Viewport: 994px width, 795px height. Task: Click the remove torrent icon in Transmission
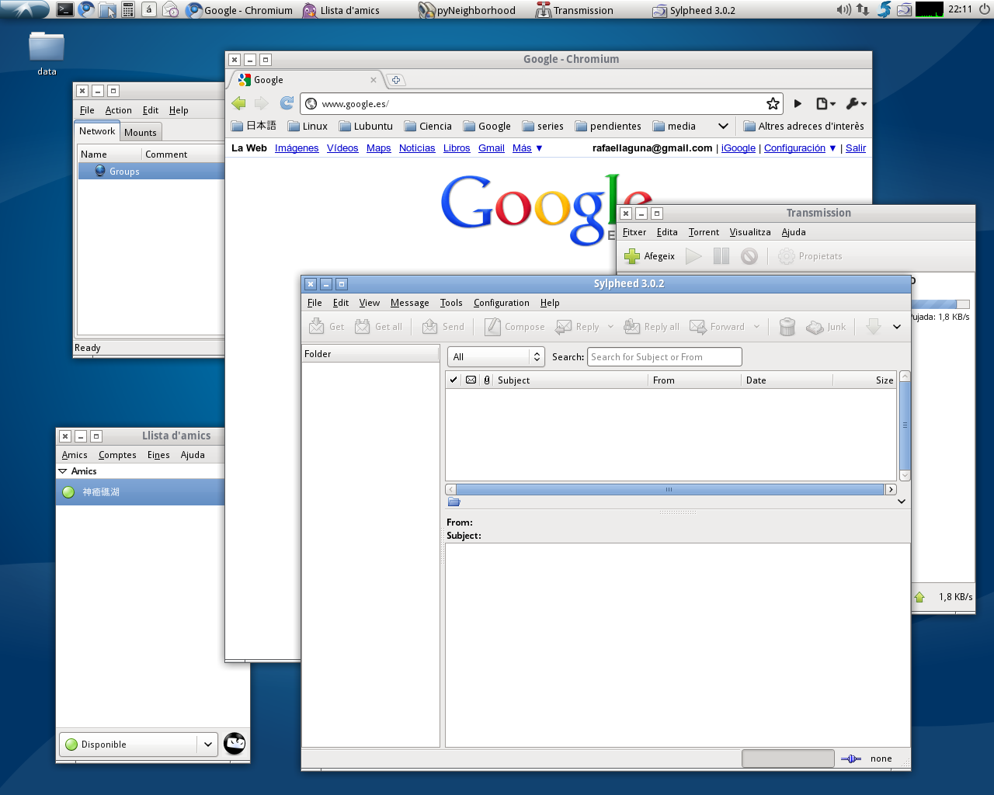749,256
